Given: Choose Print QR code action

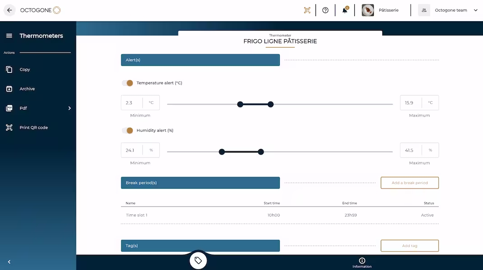Looking at the screenshot, I should click(33, 128).
